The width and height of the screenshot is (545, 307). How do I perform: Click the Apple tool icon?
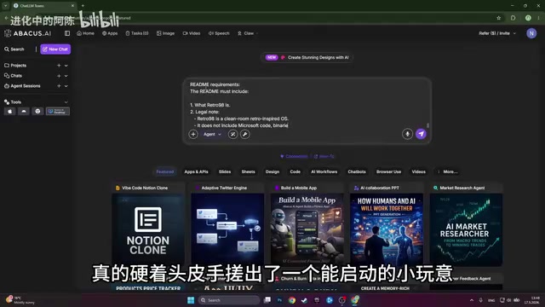pyautogui.click(x=9, y=112)
